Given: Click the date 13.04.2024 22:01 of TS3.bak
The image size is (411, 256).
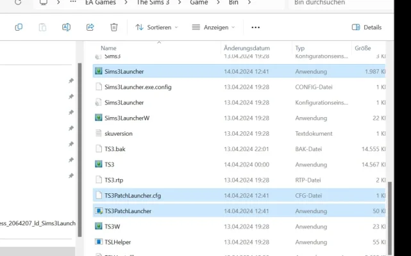Looking at the screenshot, I should tap(246, 149).
